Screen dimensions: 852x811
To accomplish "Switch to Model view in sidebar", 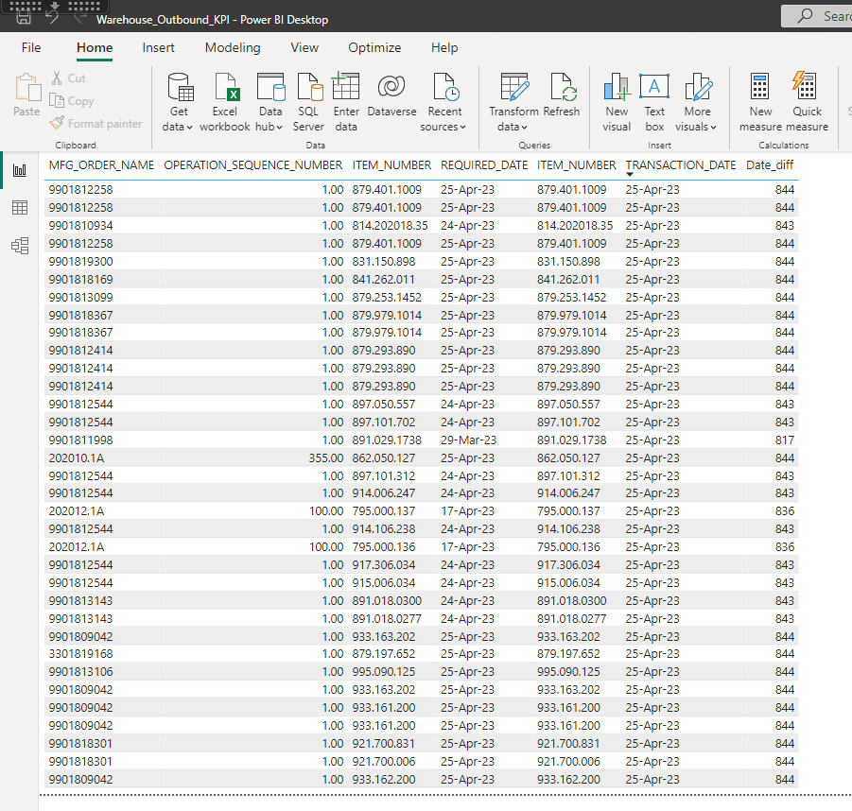I will pos(20,246).
